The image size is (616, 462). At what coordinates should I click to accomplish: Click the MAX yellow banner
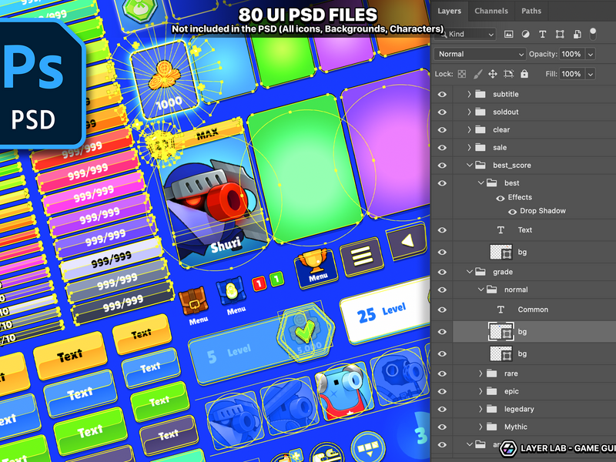208,134
